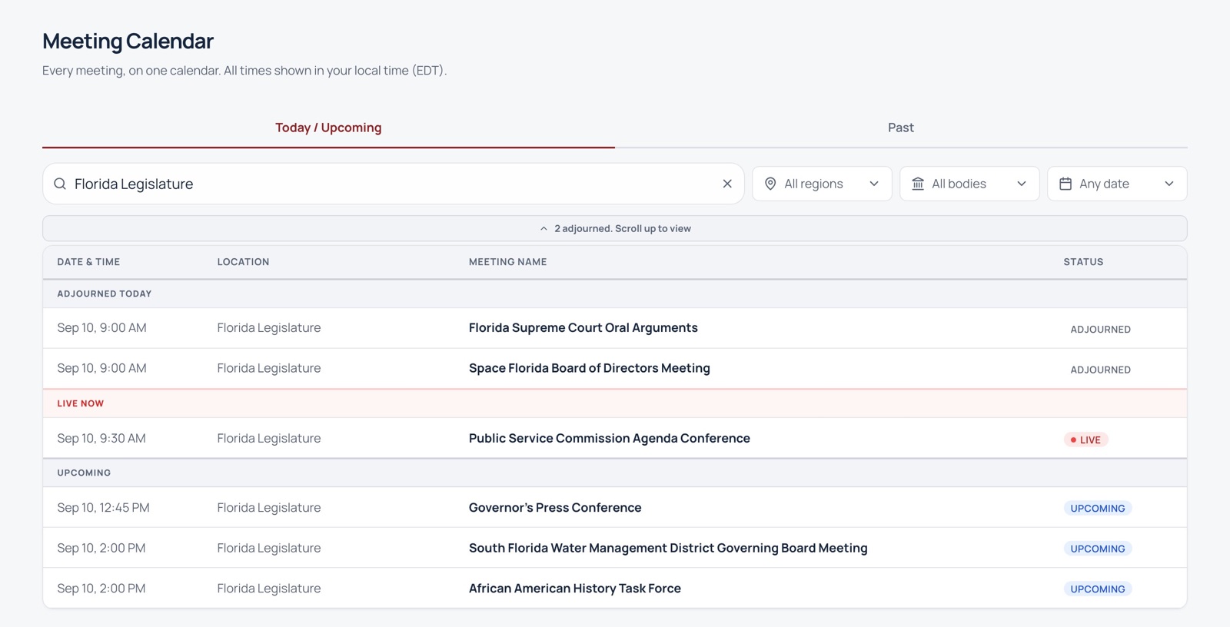Click the DATE & TIME column header
1230x627 pixels.
tap(88, 262)
